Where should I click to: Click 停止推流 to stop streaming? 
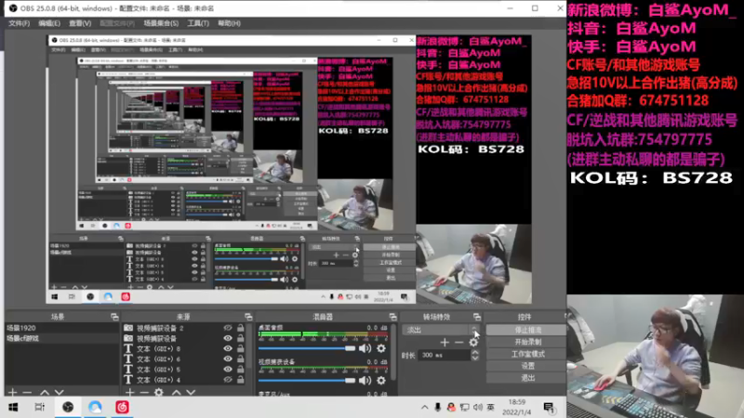tap(527, 330)
